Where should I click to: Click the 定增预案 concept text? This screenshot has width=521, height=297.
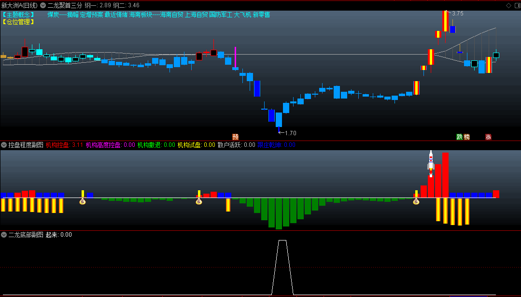coord(91,14)
